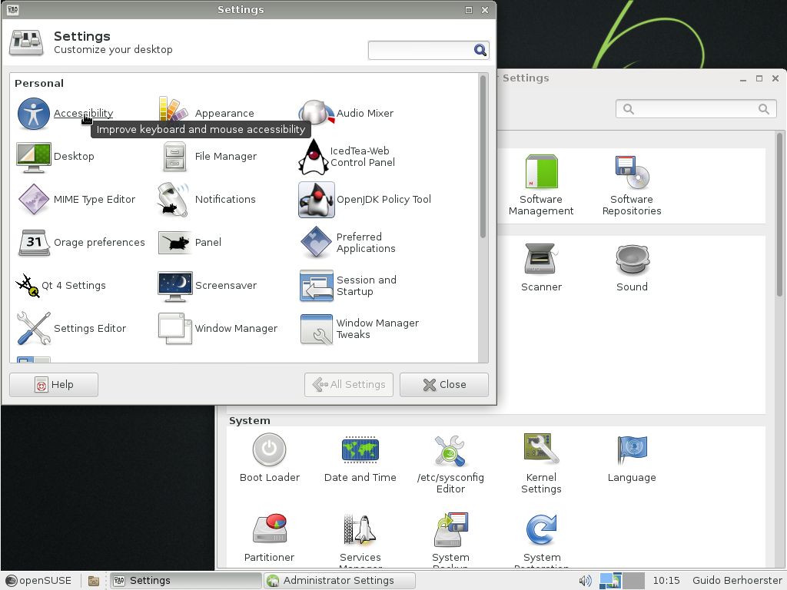Screen dimensions: 787x590
Task: Open Desktop settings
Action: (x=55, y=157)
